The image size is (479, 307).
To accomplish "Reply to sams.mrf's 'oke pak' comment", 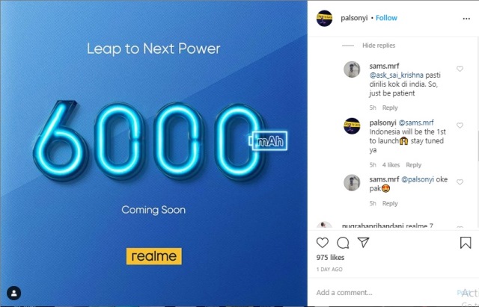I will pyautogui.click(x=390, y=203).
